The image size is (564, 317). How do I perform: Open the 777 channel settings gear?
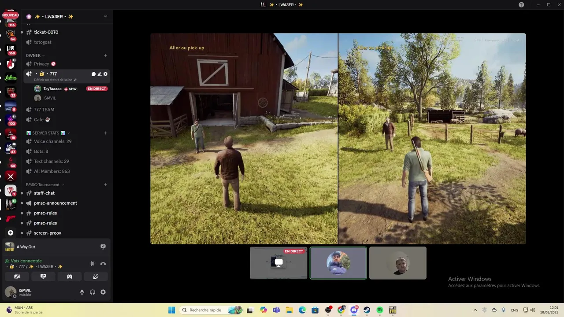click(x=105, y=74)
